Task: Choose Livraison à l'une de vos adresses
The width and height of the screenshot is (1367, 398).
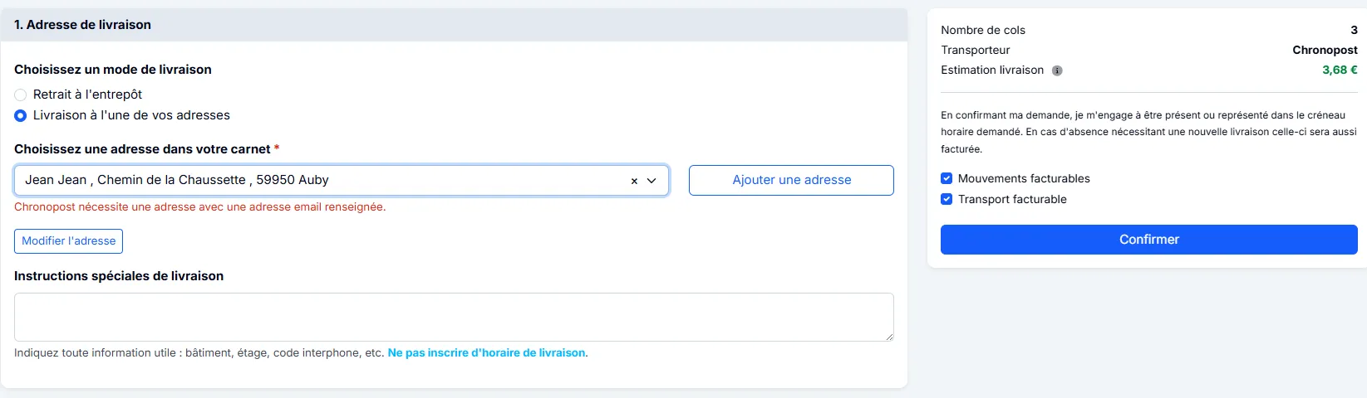Action: point(21,115)
